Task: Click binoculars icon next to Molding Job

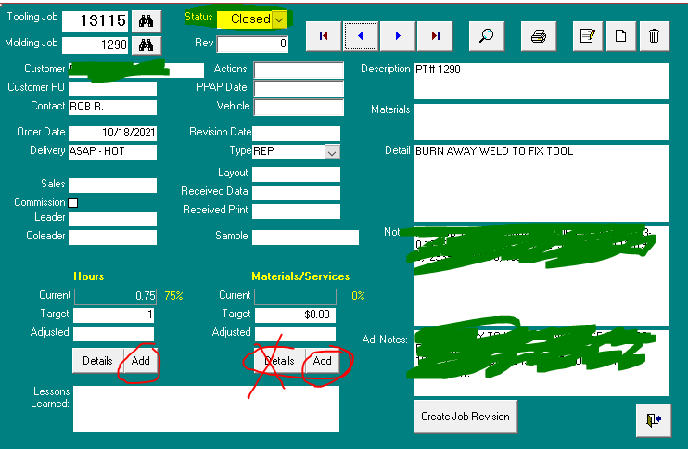Action: pos(146,45)
